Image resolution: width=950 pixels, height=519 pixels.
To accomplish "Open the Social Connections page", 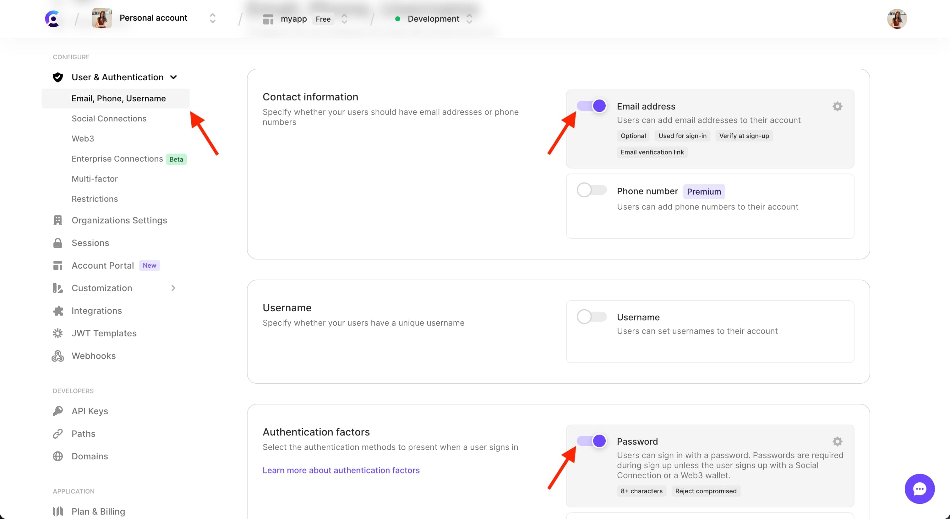I will (109, 118).
